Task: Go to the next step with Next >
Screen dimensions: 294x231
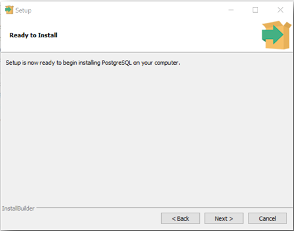Action: coord(224,218)
